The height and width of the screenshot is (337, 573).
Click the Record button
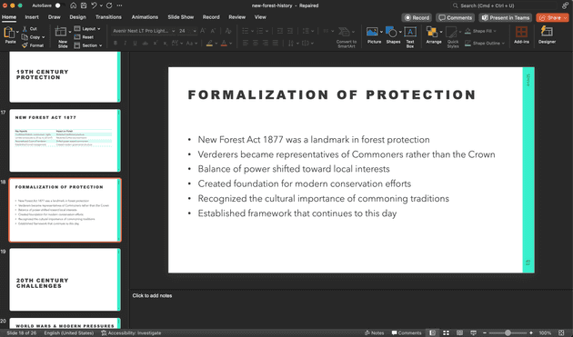point(417,17)
